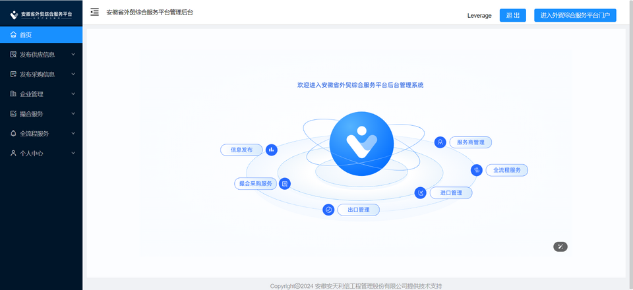Open the 个人中心 sidebar menu
Image resolution: width=633 pixels, height=290 pixels.
(41, 154)
